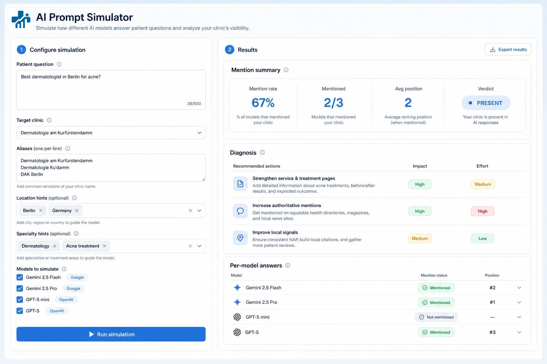This screenshot has width=547, height=364.
Task: Click document icon for Strengthen service pages
Action: [x=240, y=184]
